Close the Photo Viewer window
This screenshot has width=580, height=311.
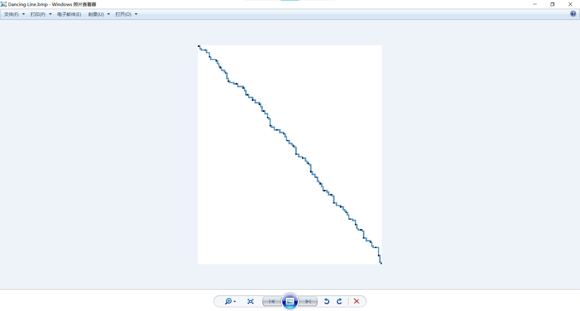click(x=570, y=4)
